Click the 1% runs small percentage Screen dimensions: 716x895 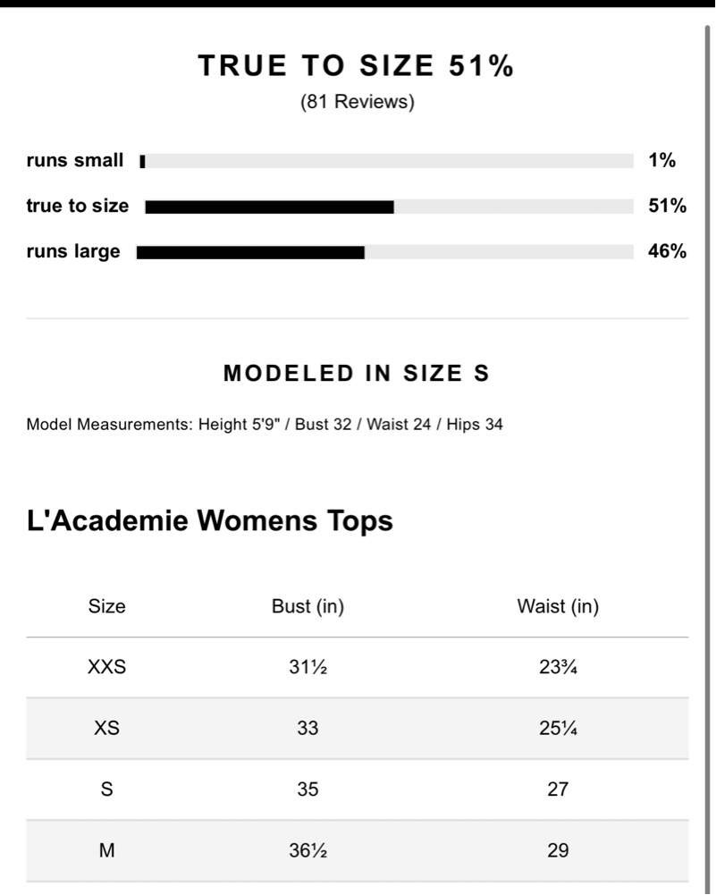pyautogui.click(x=661, y=160)
